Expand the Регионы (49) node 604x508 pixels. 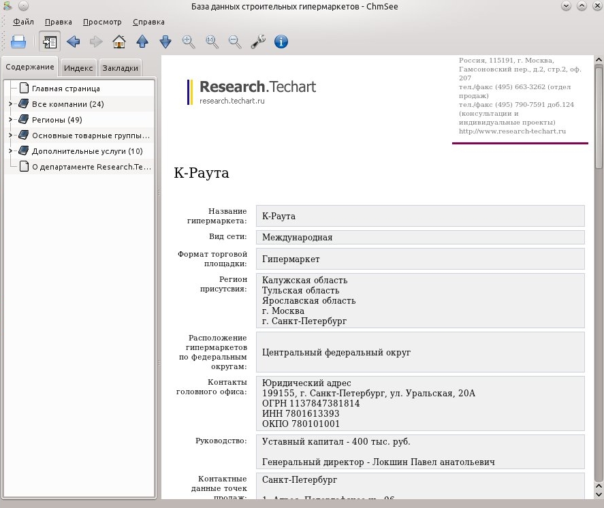(10, 120)
